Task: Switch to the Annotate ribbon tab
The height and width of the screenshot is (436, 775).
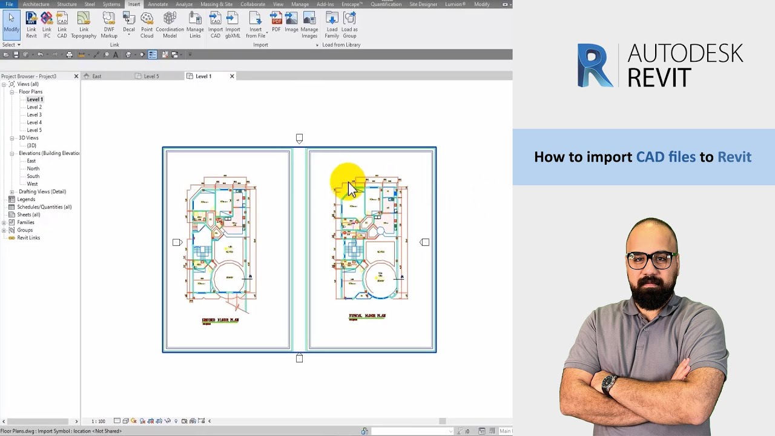Action: tap(158, 4)
